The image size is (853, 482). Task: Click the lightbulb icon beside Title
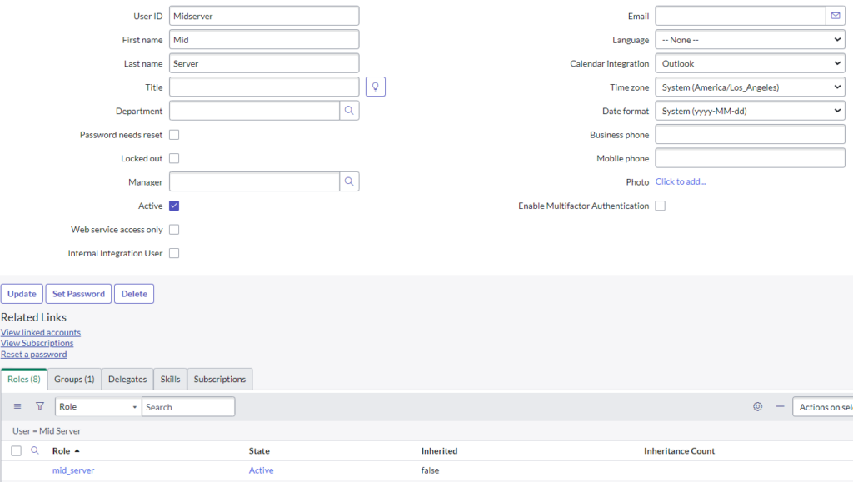pos(375,86)
